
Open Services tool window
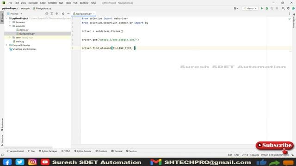[x=131, y=151]
